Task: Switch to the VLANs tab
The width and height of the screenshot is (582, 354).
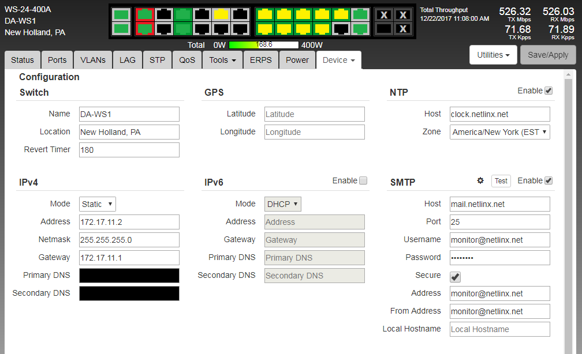Action: [93, 60]
